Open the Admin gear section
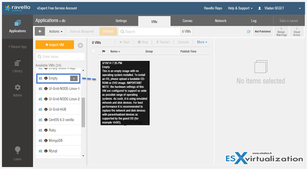307x169 pixels. point(17,91)
